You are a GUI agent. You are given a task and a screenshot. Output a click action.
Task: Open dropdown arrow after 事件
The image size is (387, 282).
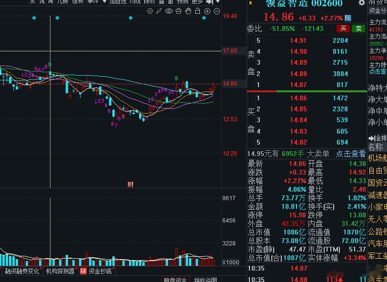coord(104,1)
